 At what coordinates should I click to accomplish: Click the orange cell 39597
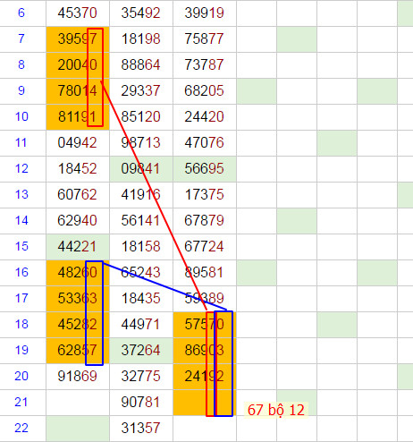78,39
